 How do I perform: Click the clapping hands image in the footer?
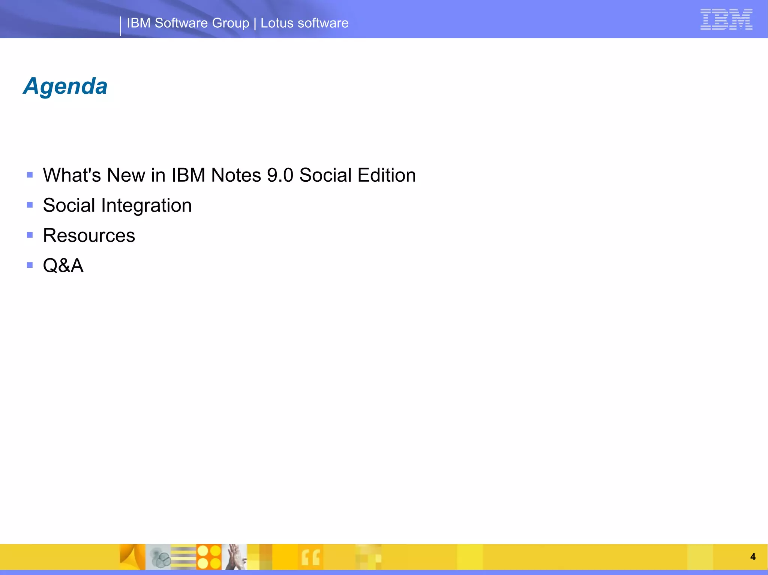[x=234, y=557]
